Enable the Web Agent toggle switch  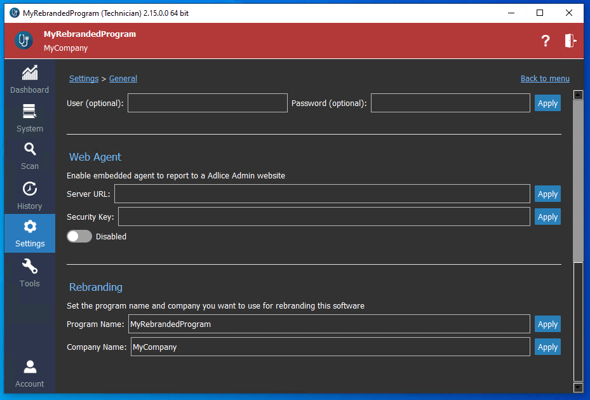tap(79, 236)
